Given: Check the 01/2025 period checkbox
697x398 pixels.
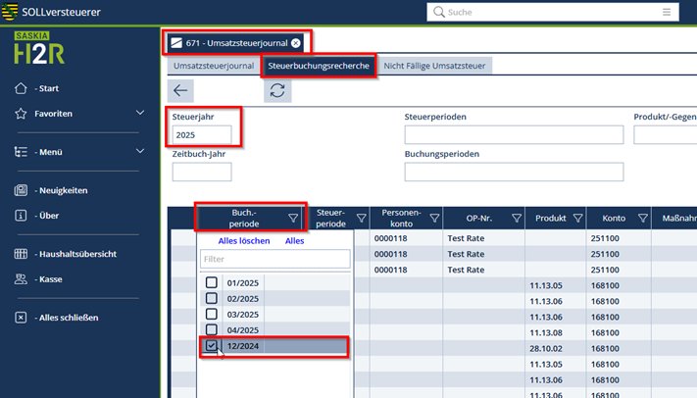Looking at the screenshot, I should click(212, 283).
